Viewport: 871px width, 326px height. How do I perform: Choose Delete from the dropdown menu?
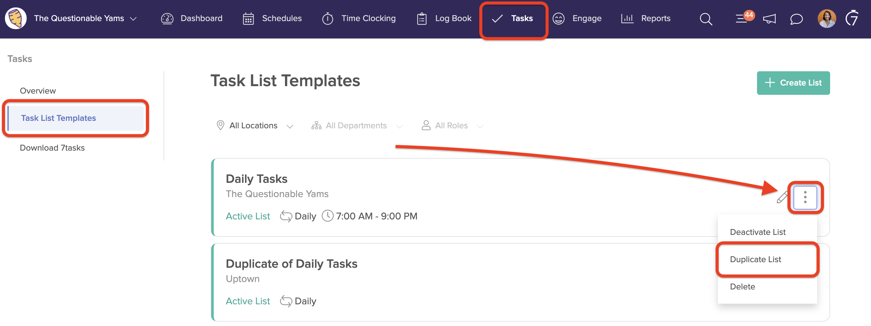click(742, 287)
